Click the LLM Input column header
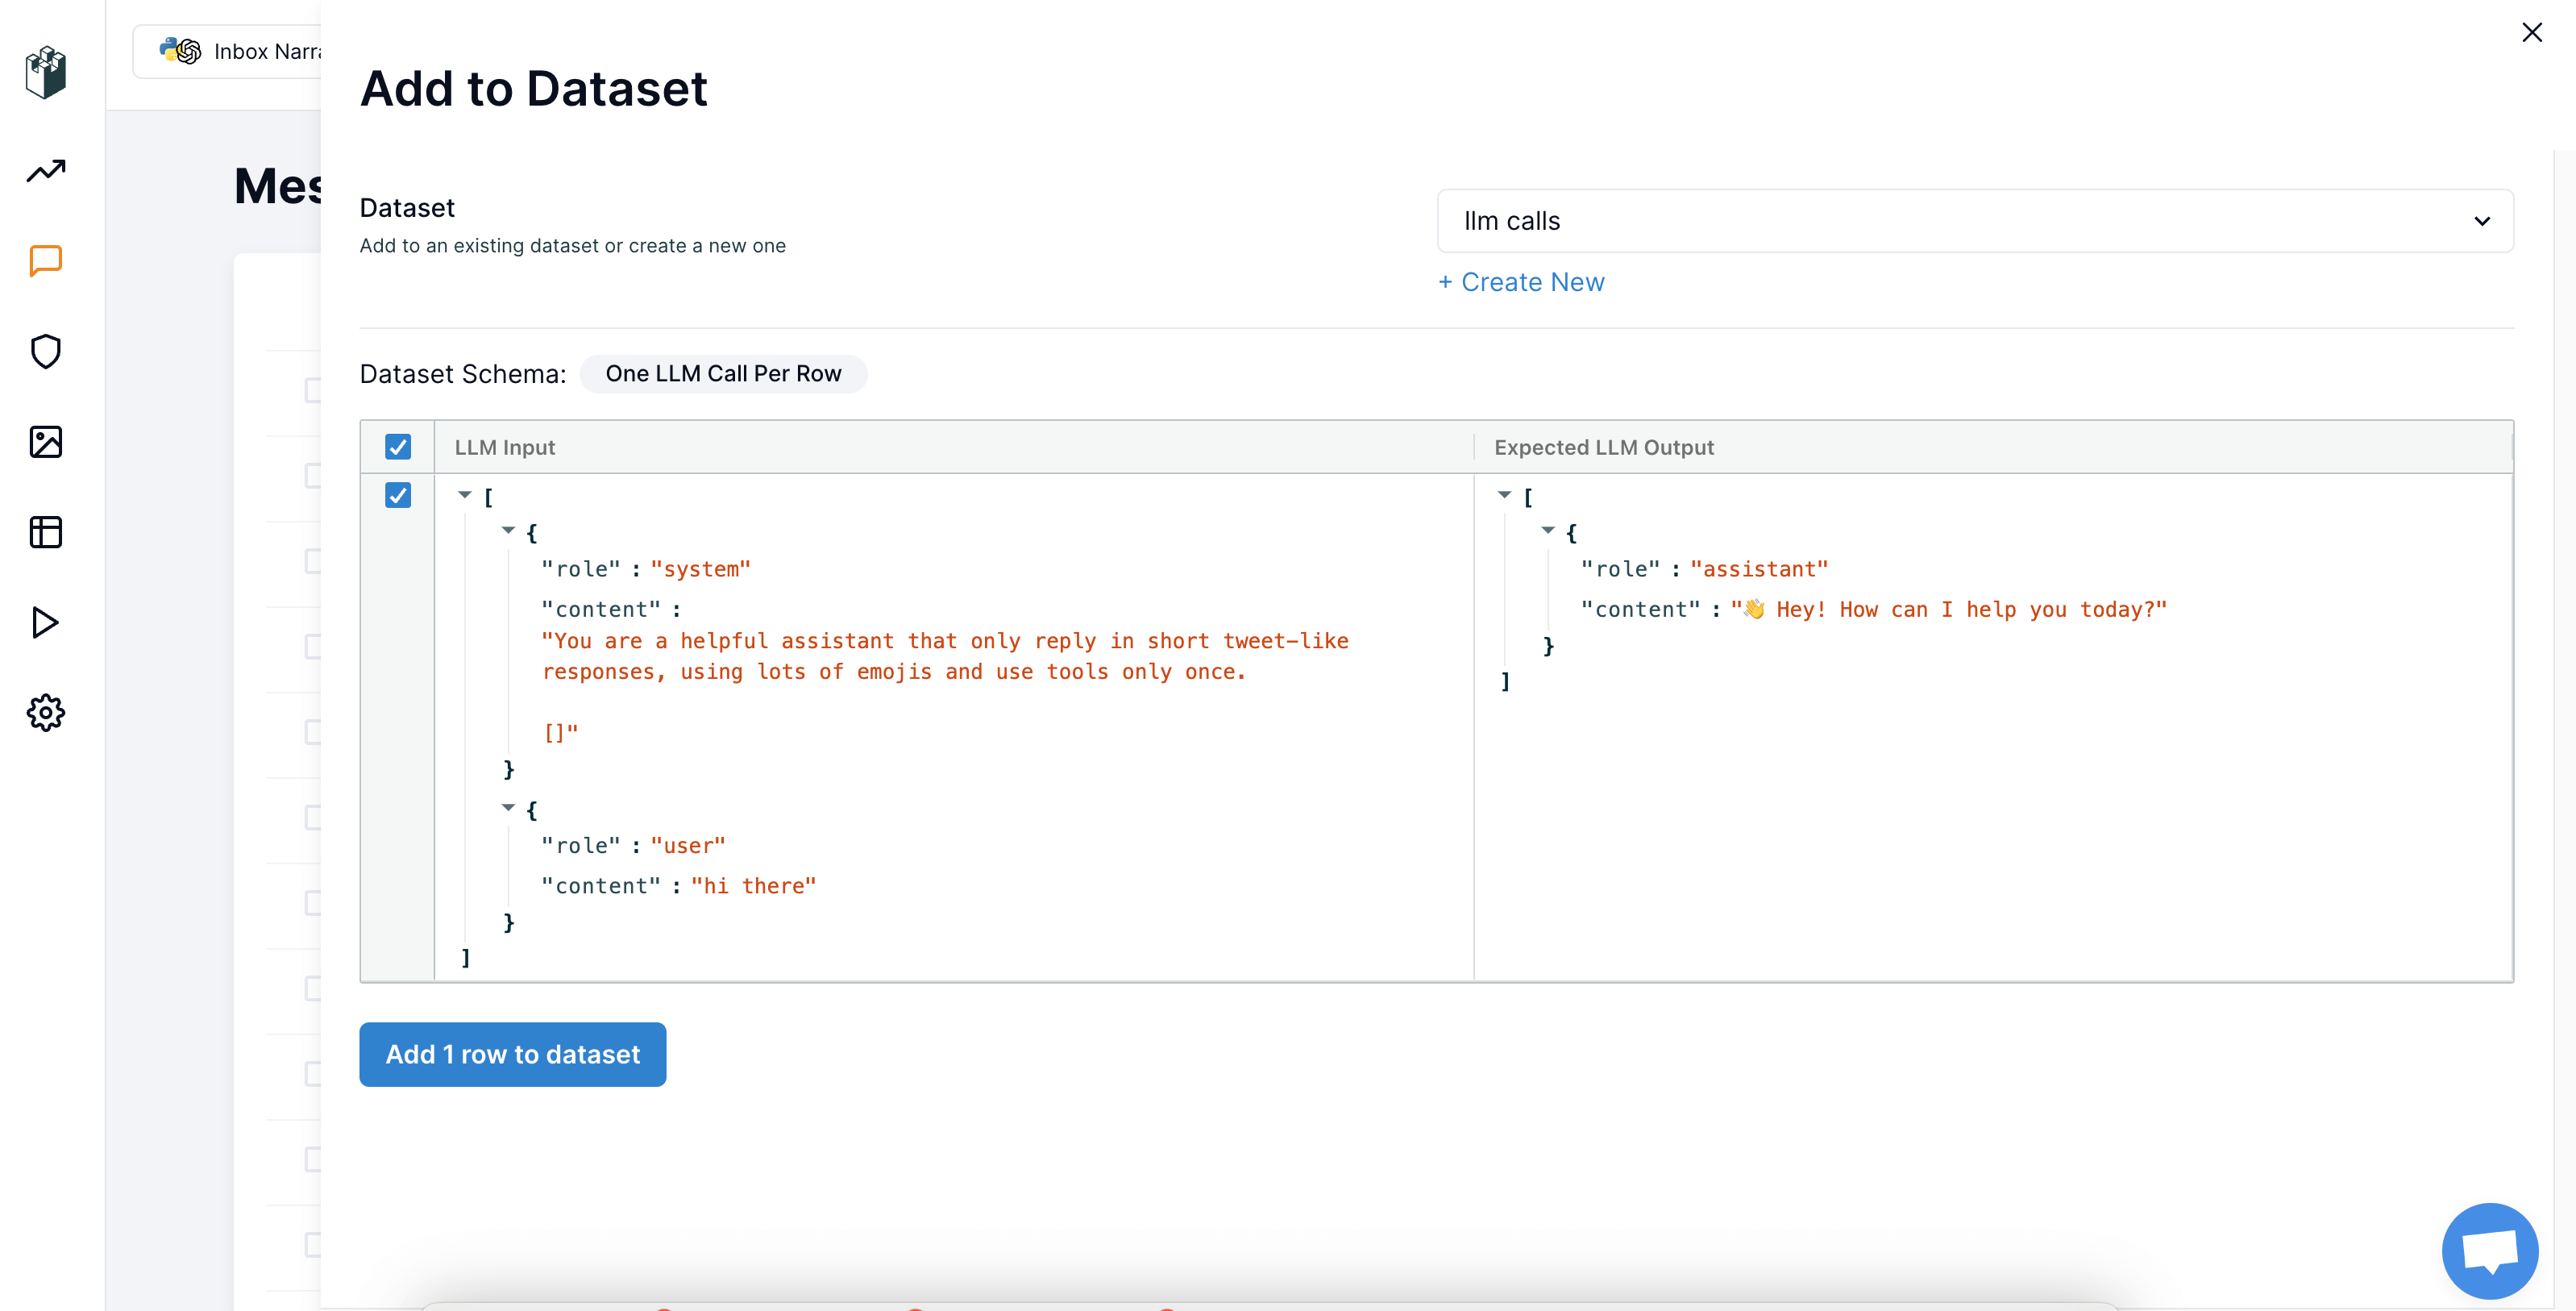This screenshot has width=2576, height=1311. point(505,447)
